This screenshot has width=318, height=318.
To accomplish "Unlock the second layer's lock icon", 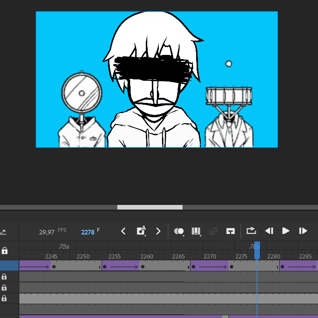I will coord(4,277).
